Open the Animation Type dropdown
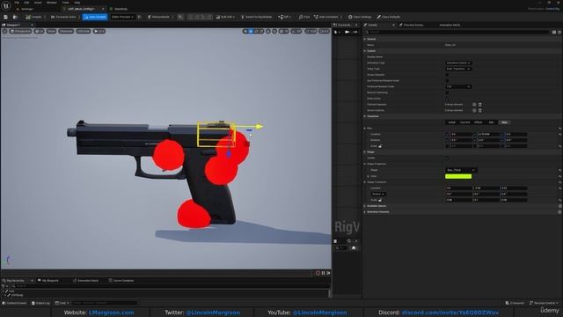The image size is (563, 317). (x=458, y=63)
